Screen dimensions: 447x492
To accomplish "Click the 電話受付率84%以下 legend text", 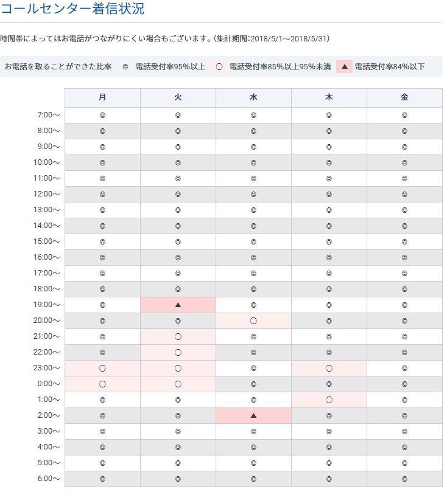I will [390, 67].
